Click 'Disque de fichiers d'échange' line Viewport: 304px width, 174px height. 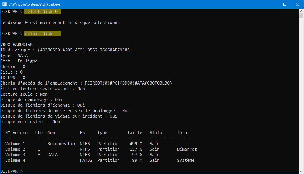click(43, 105)
